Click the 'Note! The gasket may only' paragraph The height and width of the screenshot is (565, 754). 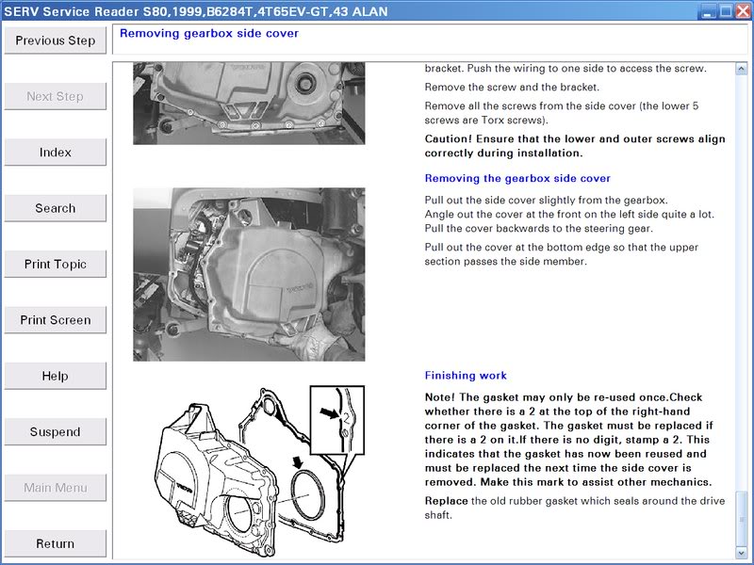click(568, 440)
